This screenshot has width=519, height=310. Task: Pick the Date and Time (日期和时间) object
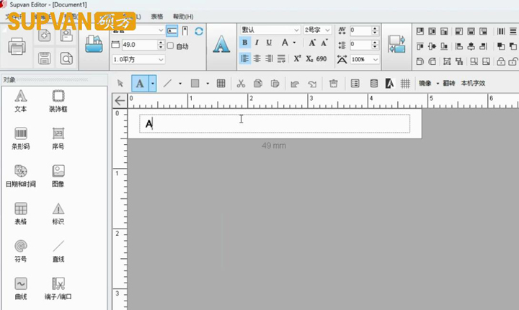tap(21, 175)
